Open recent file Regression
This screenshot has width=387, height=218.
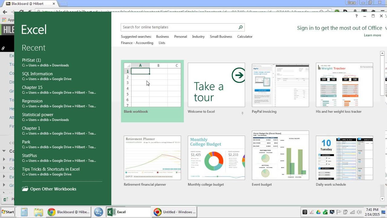pos(63,104)
